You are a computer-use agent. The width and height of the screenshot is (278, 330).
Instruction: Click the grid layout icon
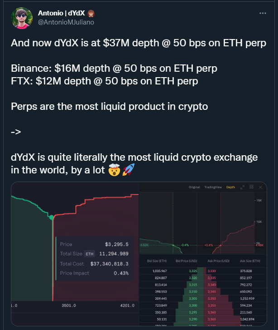[x=251, y=187]
